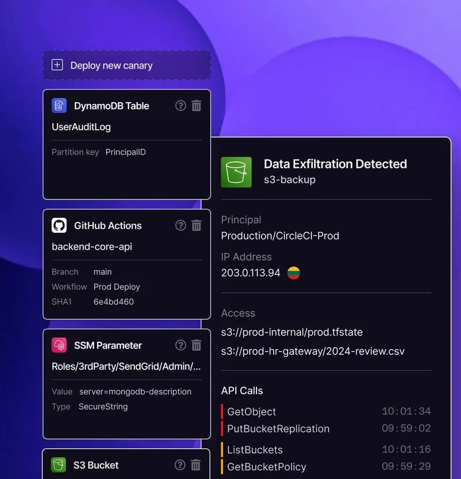Image resolution: width=461 pixels, height=479 pixels.
Task: Click the SSM Parameter service icon
Action: point(59,345)
